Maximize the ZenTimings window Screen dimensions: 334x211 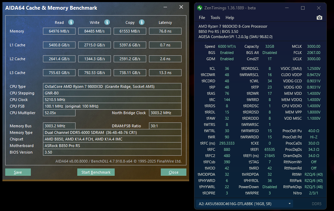(x=303, y=8)
